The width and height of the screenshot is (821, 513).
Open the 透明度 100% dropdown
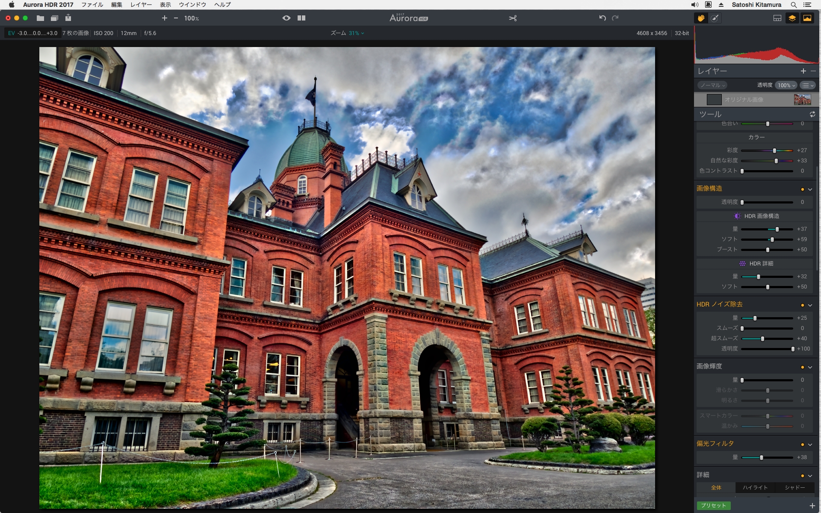786,85
